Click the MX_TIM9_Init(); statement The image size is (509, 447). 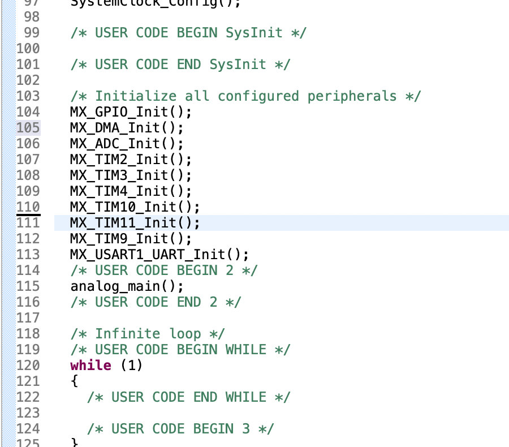(131, 239)
